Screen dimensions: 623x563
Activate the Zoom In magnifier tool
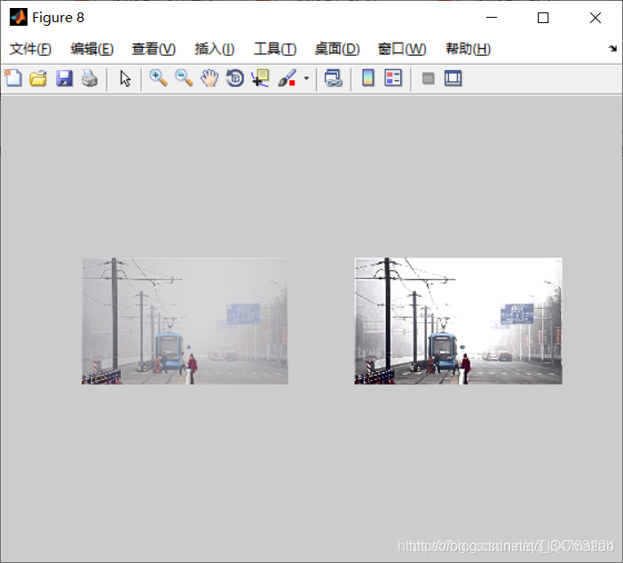pos(158,78)
